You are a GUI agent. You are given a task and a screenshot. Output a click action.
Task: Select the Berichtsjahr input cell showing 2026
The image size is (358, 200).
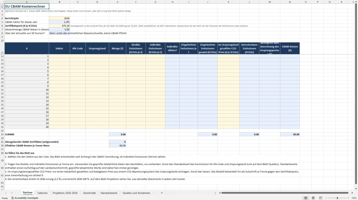tap(60, 18)
